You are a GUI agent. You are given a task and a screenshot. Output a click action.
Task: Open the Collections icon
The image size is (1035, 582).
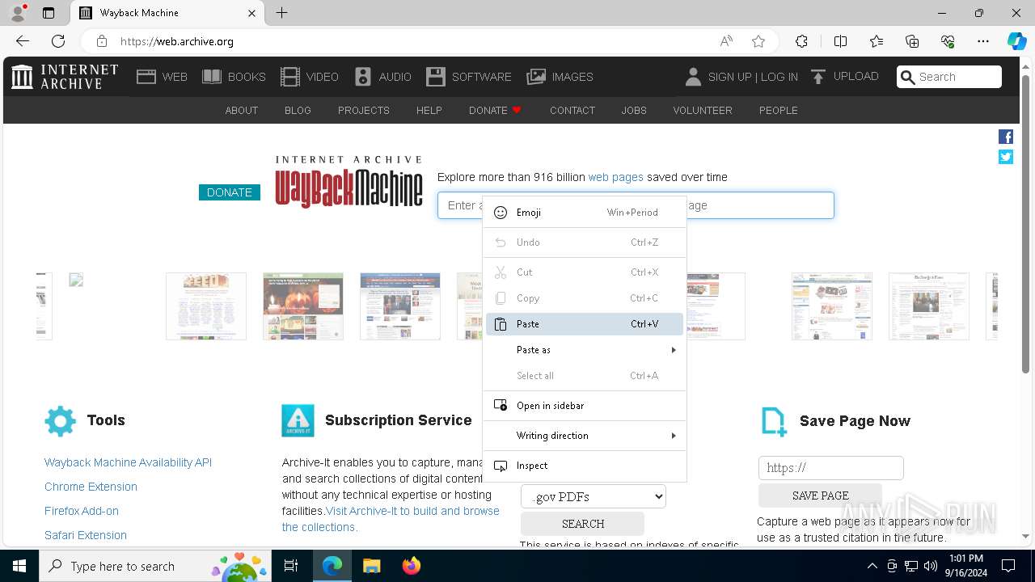click(x=912, y=41)
